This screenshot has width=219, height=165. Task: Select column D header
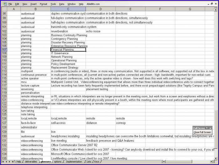(100, 9)
